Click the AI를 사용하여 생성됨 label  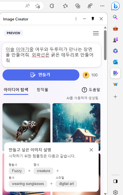(x=82, y=98)
